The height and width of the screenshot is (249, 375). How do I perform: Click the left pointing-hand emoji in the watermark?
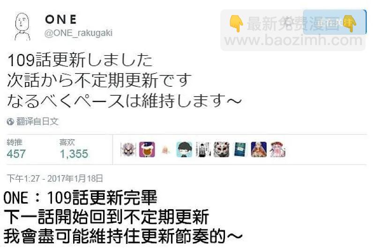coord(236,23)
